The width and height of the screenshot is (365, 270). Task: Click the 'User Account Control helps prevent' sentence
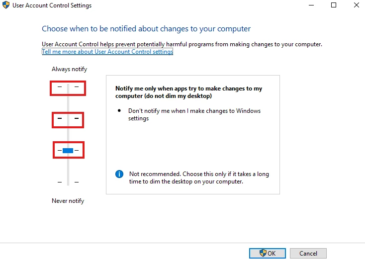[x=182, y=44]
